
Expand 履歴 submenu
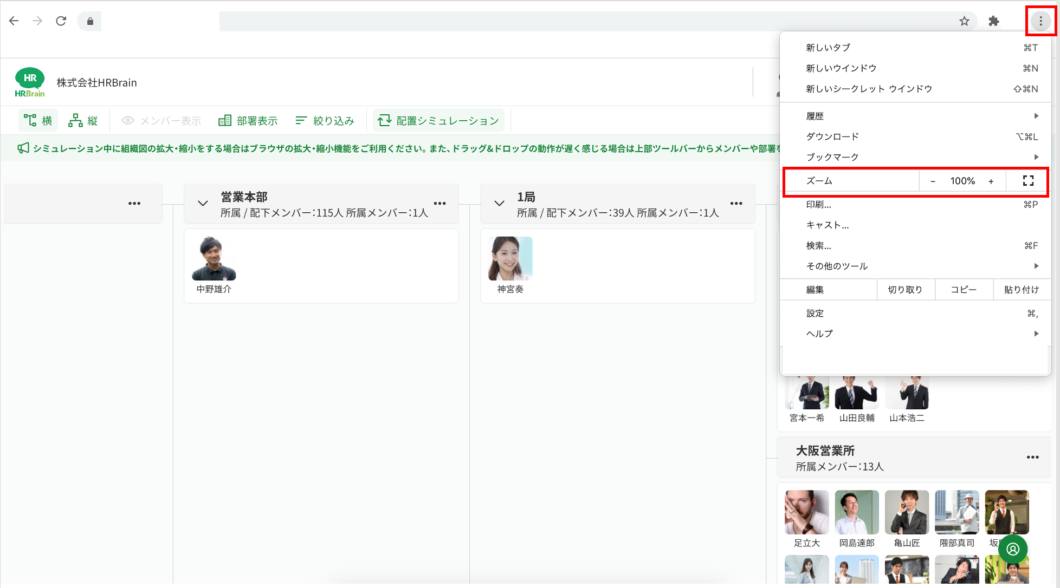pyautogui.click(x=915, y=116)
